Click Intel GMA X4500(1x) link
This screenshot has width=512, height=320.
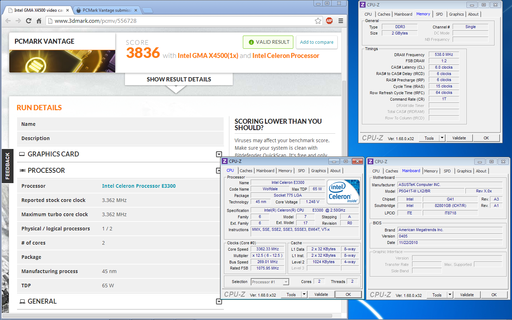[x=208, y=56]
